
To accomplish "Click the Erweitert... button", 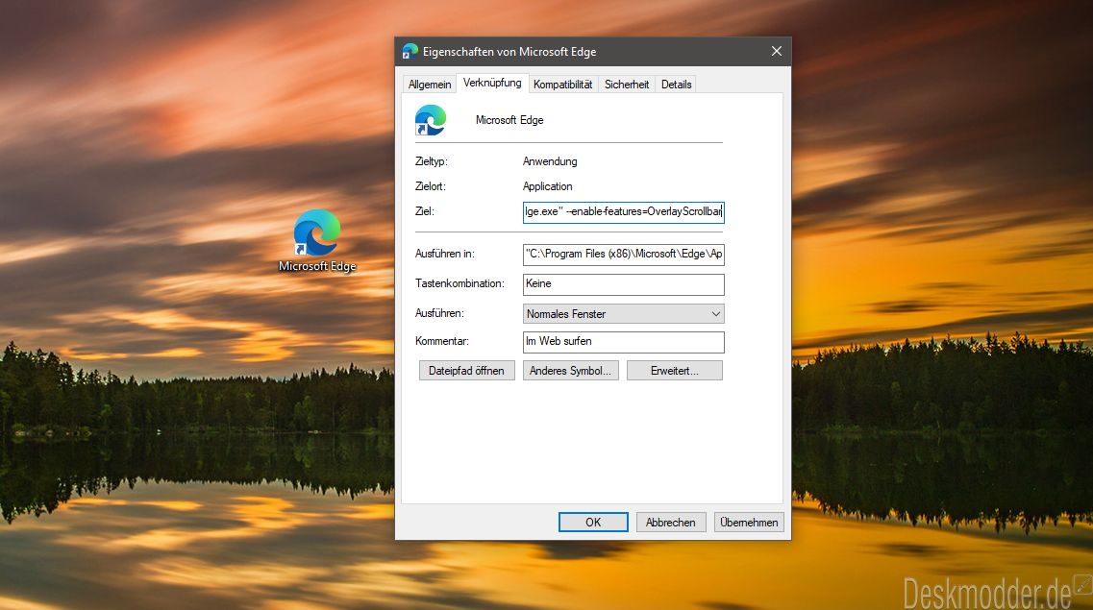I will [x=674, y=371].
